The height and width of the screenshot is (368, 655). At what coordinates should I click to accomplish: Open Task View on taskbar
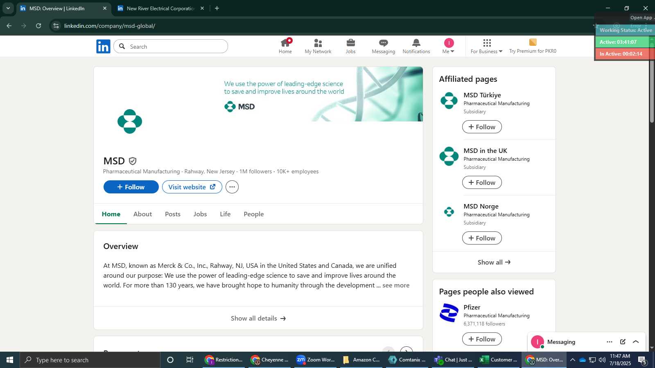tap(190, 360)
